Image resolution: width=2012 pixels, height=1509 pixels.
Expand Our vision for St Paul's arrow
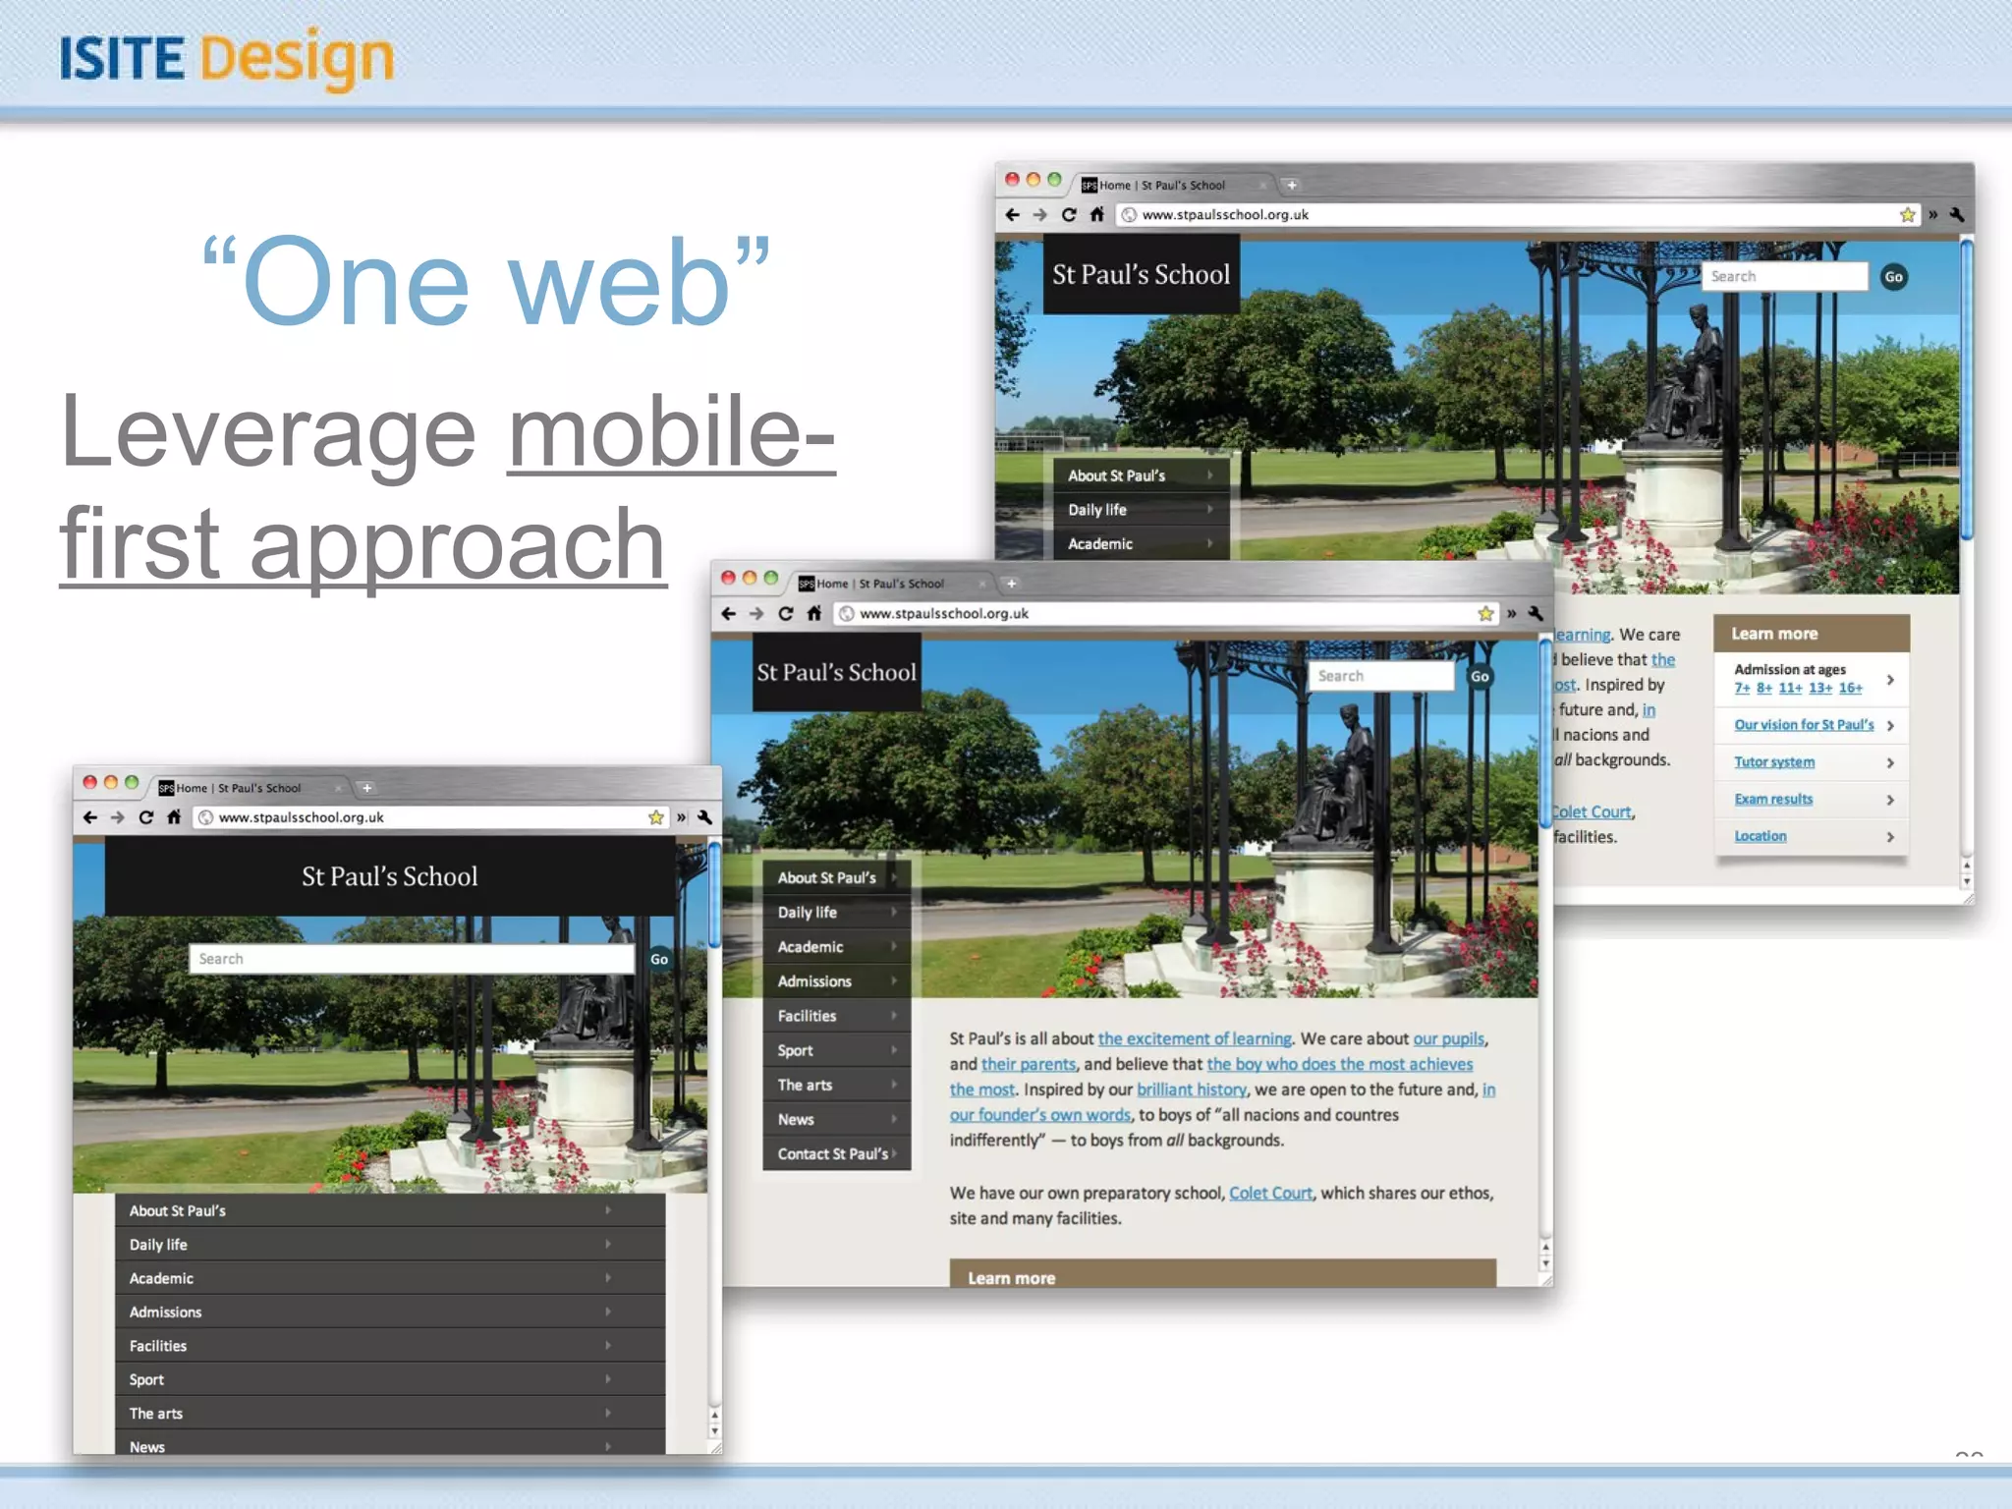(x=1890, y=725)
